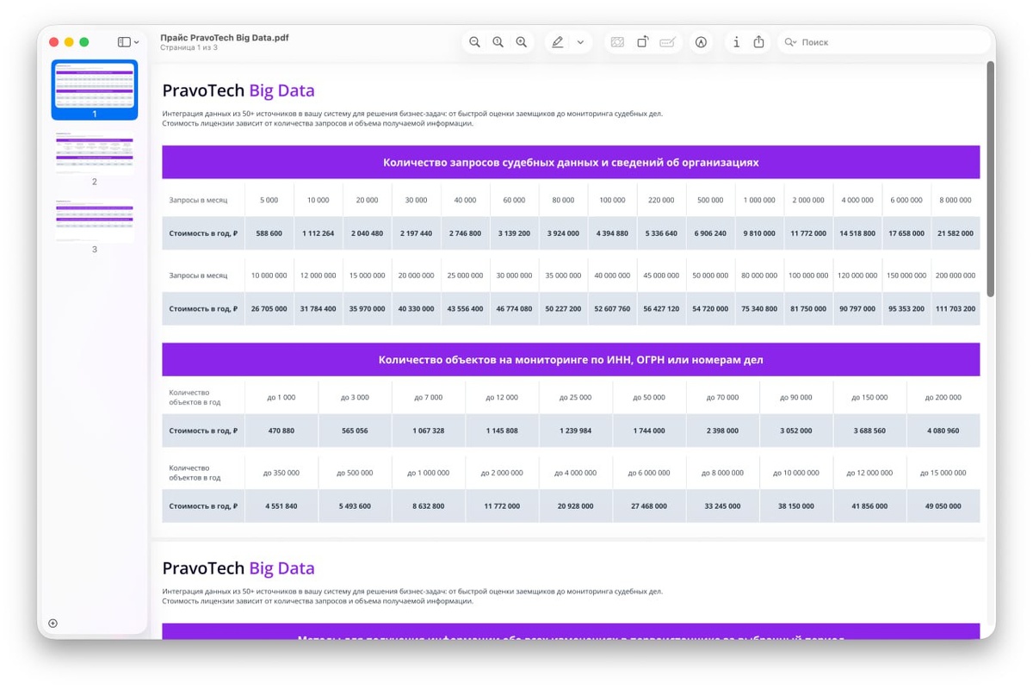Image resolution: width=1033 pixels, height=688 pixels.
Task: Click objects cell до 15 000 000
Action: pyautogui.click(x=943, y=473)
